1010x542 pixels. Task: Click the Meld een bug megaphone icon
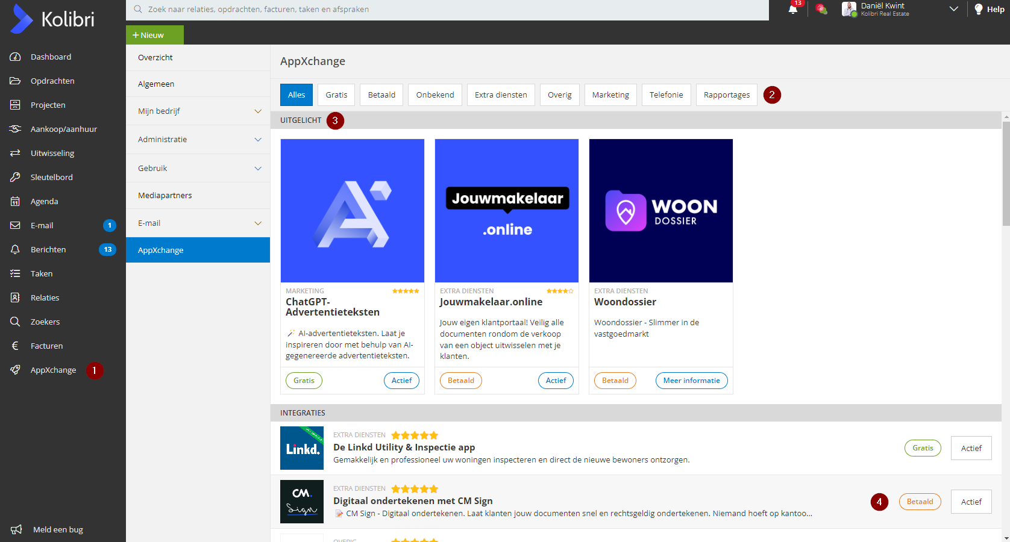pos(16,529)
